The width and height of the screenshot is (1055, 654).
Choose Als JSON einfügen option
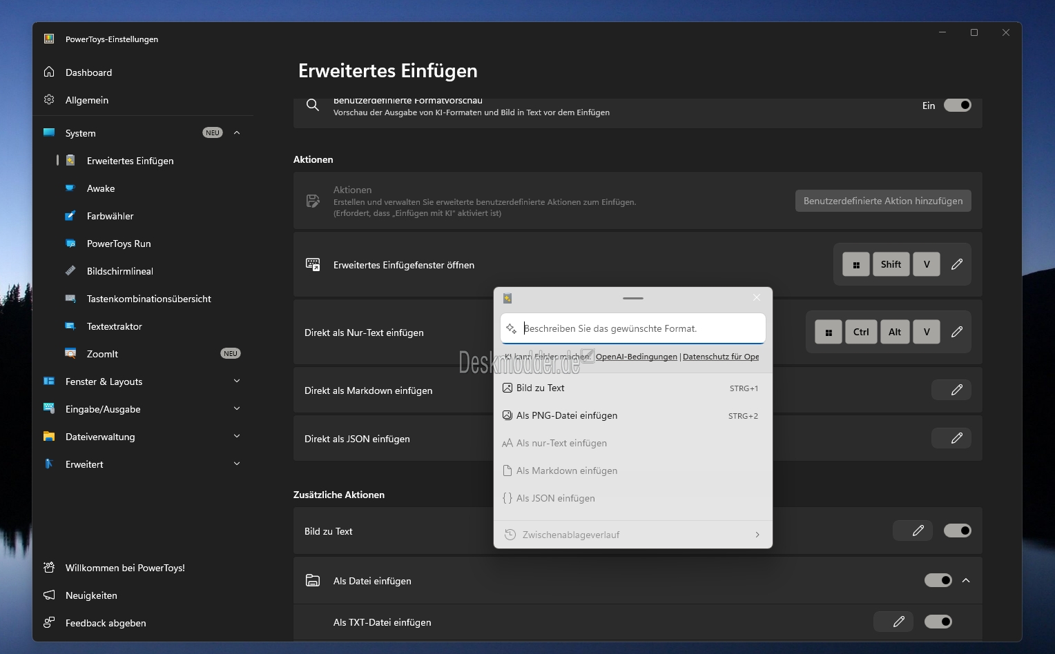633,498
